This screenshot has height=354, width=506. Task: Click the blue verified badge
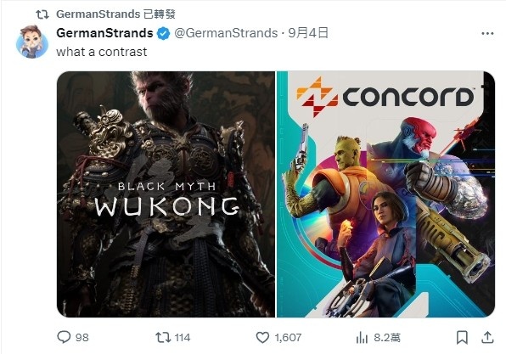coord(164,34)
